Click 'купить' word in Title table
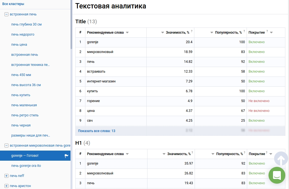Viewport: 289px width, 189px height. 92,91
